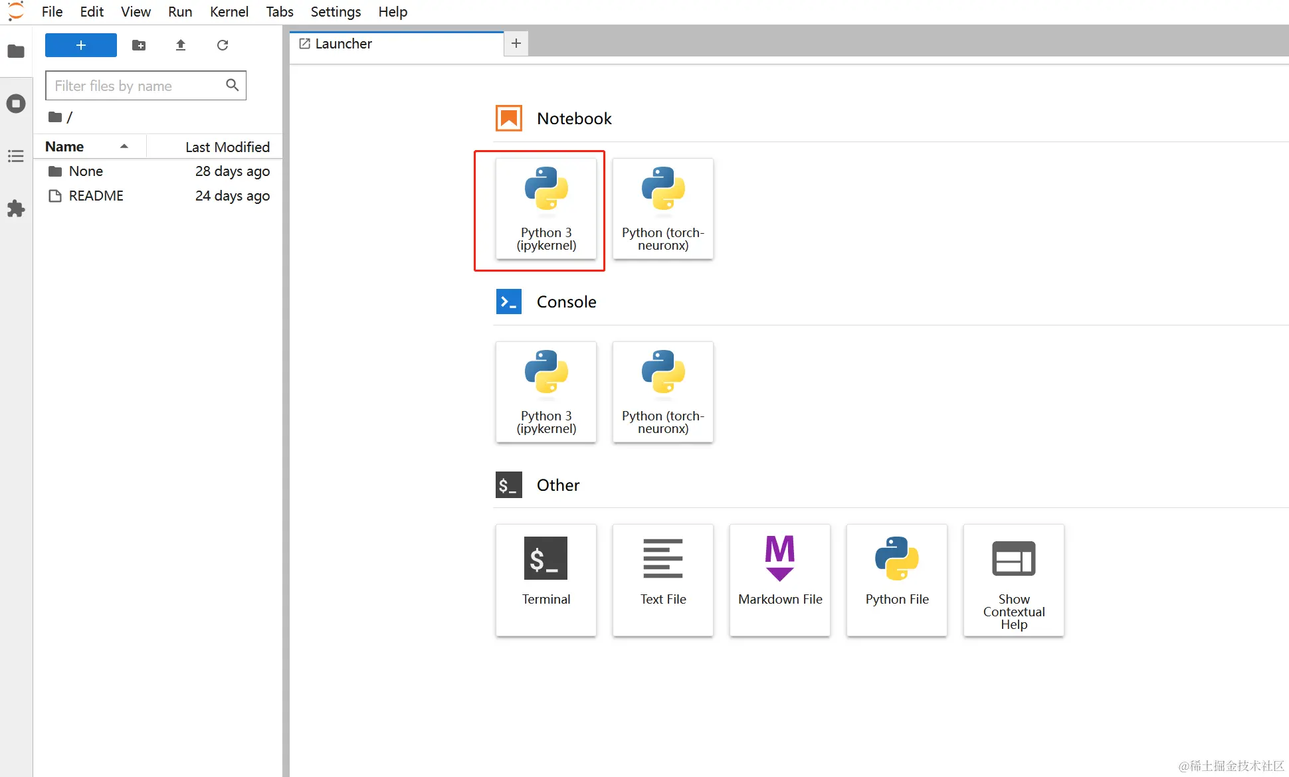Click Show Contextual Help card
1289x777 pixels.
(x=1013, y=579)
